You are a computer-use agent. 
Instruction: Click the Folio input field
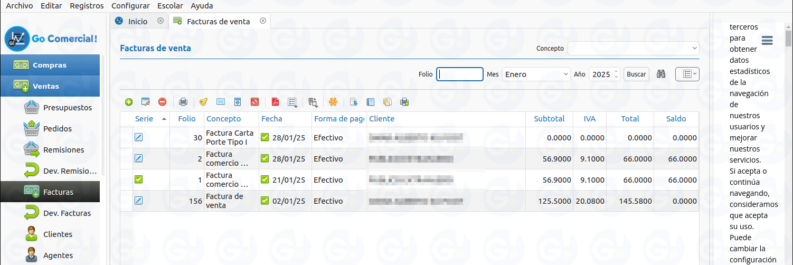tap(460, 74)
